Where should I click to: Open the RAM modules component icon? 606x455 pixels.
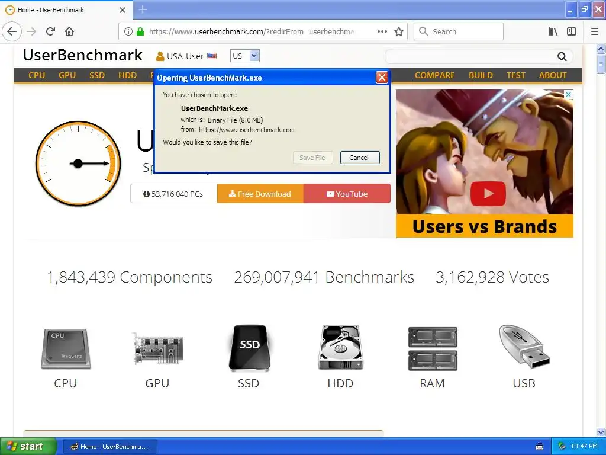coord(433,348)
